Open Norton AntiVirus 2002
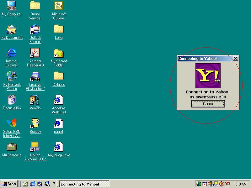Screen dimensions: 251x188 35,147
